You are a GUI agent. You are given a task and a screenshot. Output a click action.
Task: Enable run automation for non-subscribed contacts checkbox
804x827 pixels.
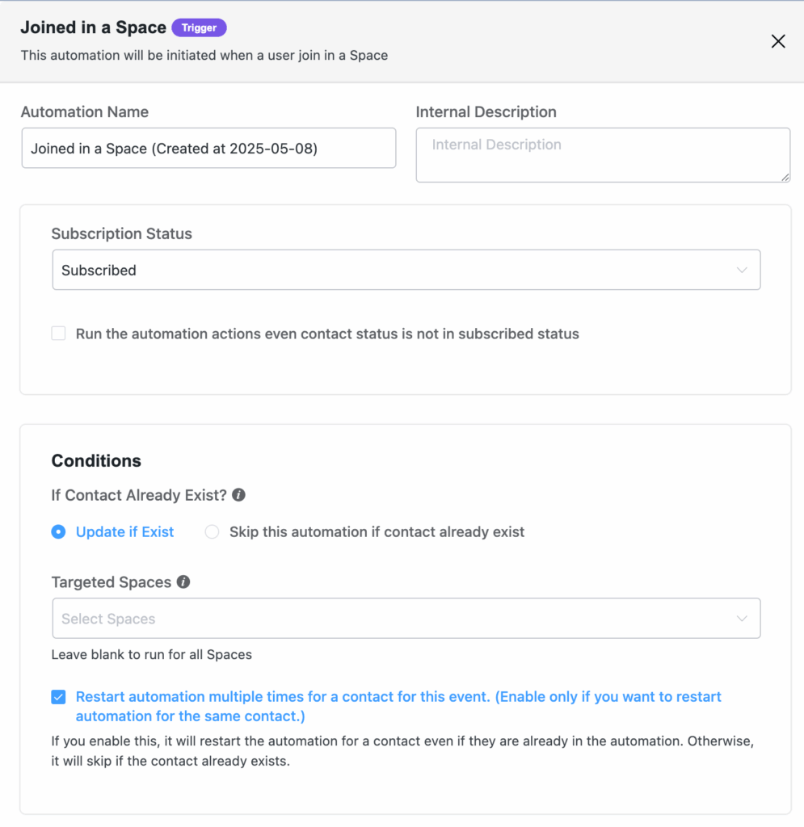[x=58, y=334]
